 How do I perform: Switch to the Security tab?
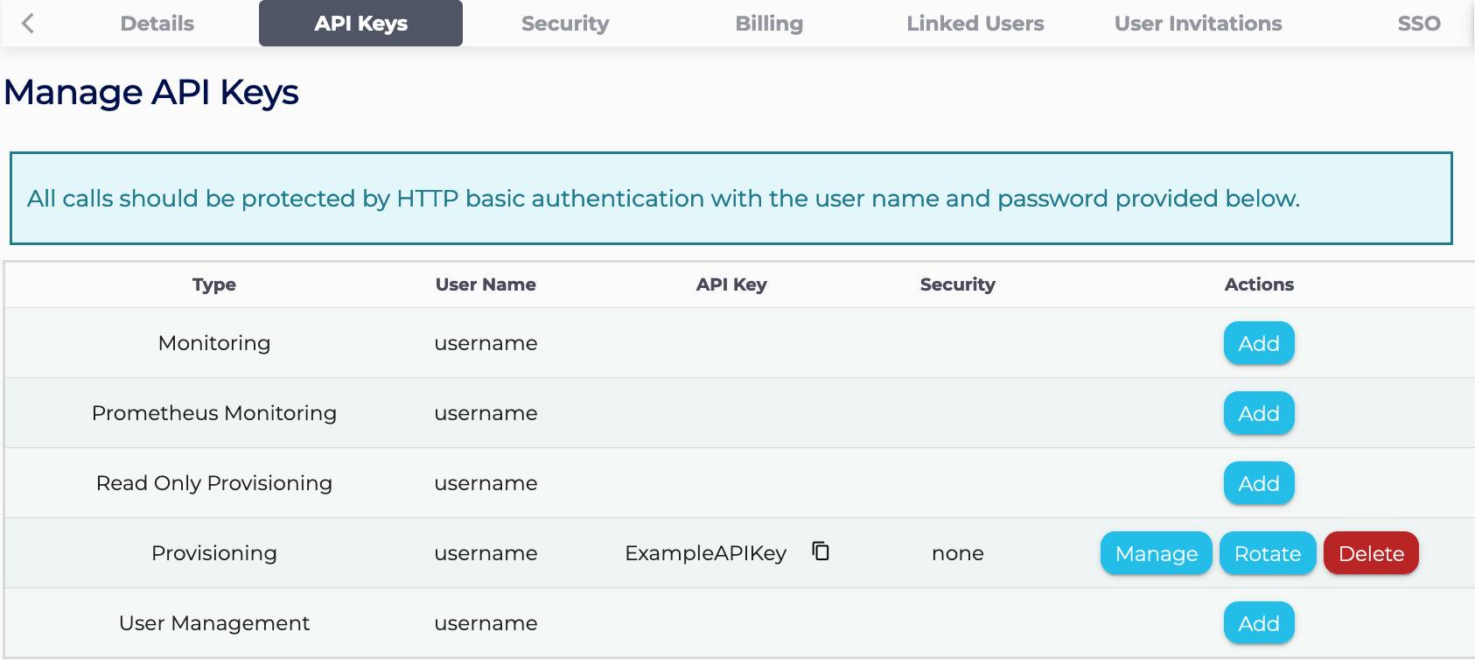[565, 24]
